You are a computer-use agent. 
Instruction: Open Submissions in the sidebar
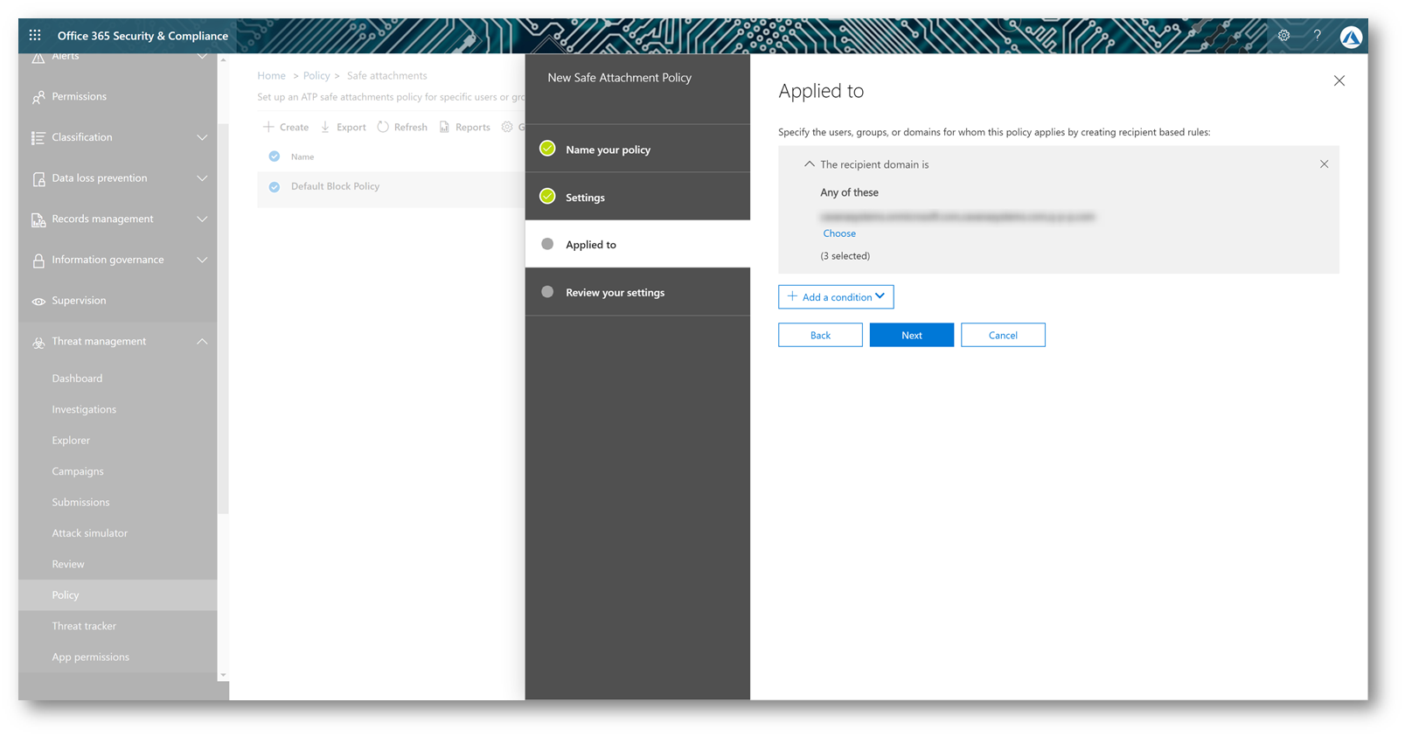tap(80, 503)
